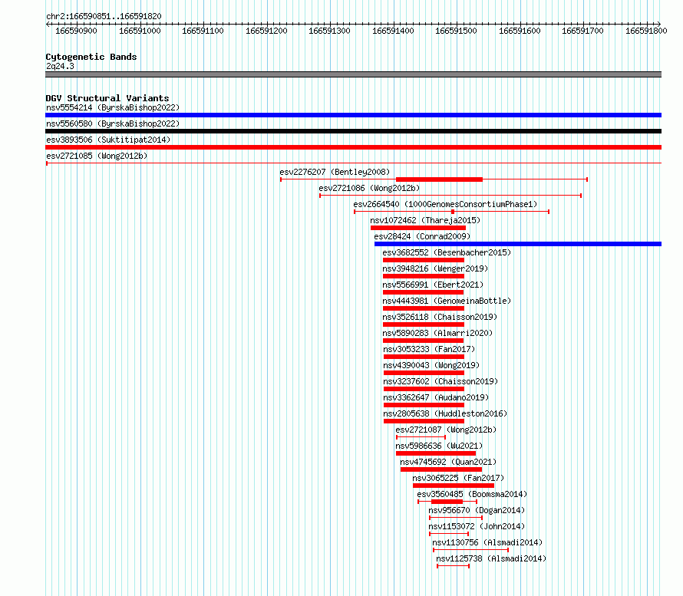Open nsv1072462 (Thareja2015) variant label

click(x=425, y=220)
